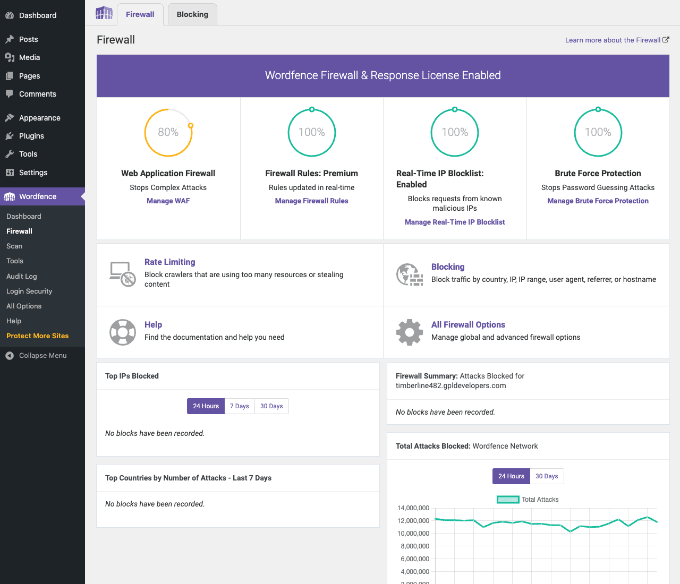Viewport: 680px width, 584px height.
Task: Click Manage WAF link
Action: click(x=168, y=201)
